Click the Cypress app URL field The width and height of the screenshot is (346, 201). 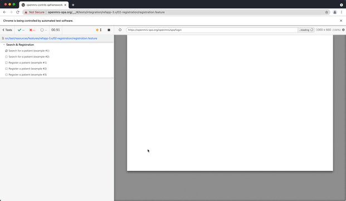coord(212,30)
